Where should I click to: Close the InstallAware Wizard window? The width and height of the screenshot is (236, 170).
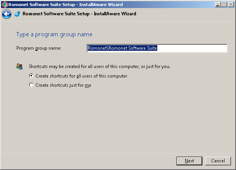tap(231, 5)
